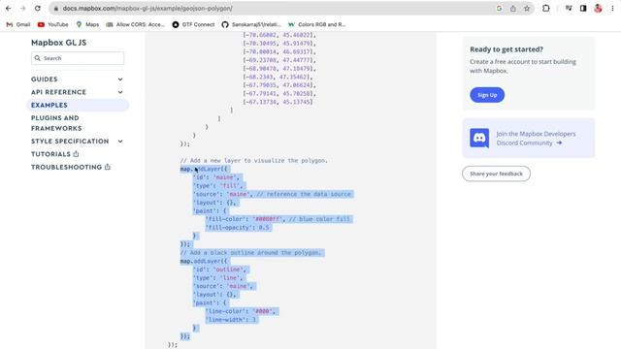621x349 pixels.
Task: Expand the API REFERENCE chevron
Action: tap(120, 92)
